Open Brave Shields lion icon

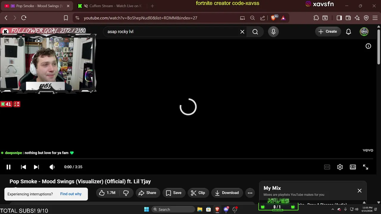(273, 18)
